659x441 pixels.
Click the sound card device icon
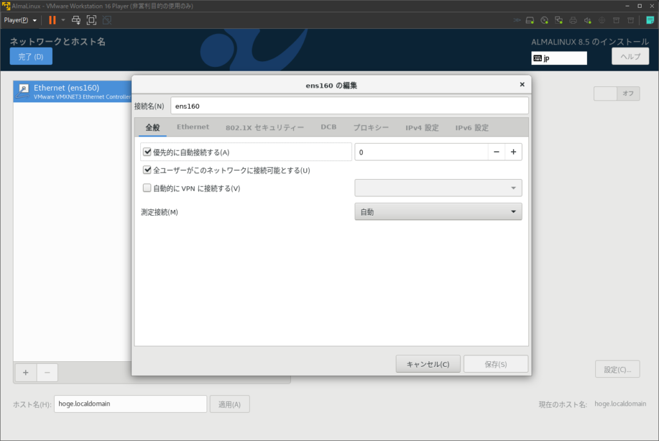tap(588, 20)
